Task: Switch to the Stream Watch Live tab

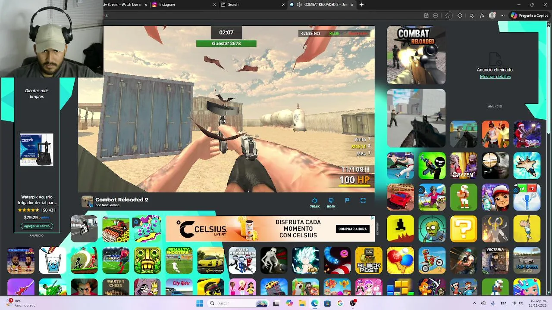Action: (x=126, y=5)
